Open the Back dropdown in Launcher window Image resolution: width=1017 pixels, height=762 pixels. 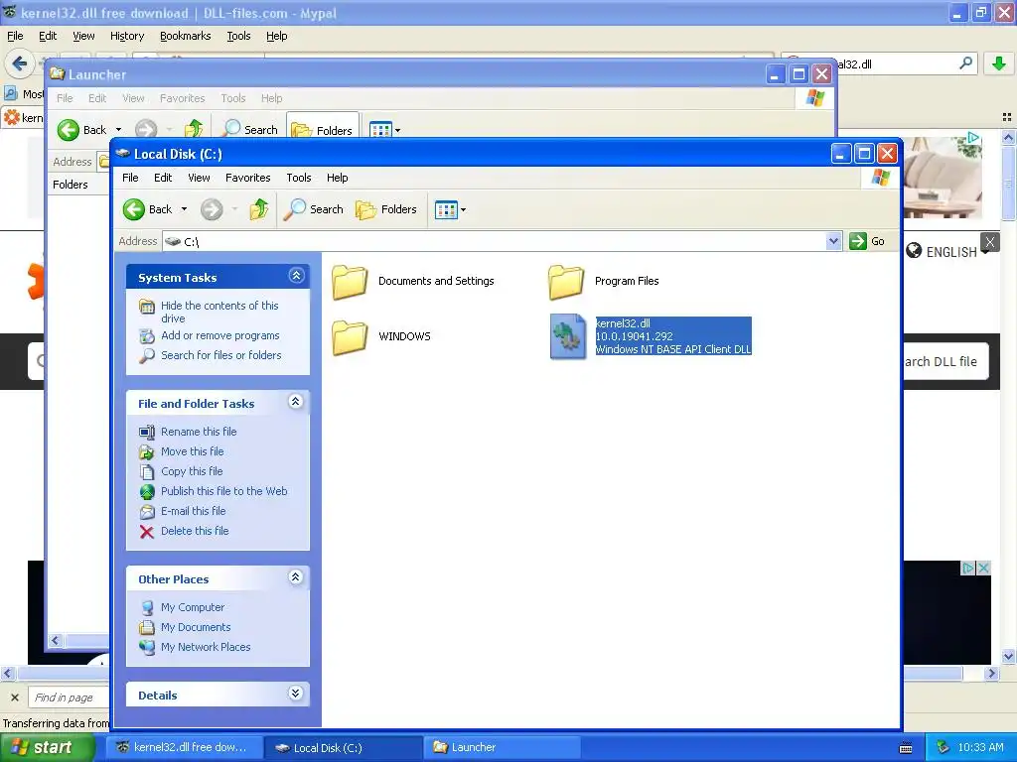pyautogui.click(x=119, y=130)
